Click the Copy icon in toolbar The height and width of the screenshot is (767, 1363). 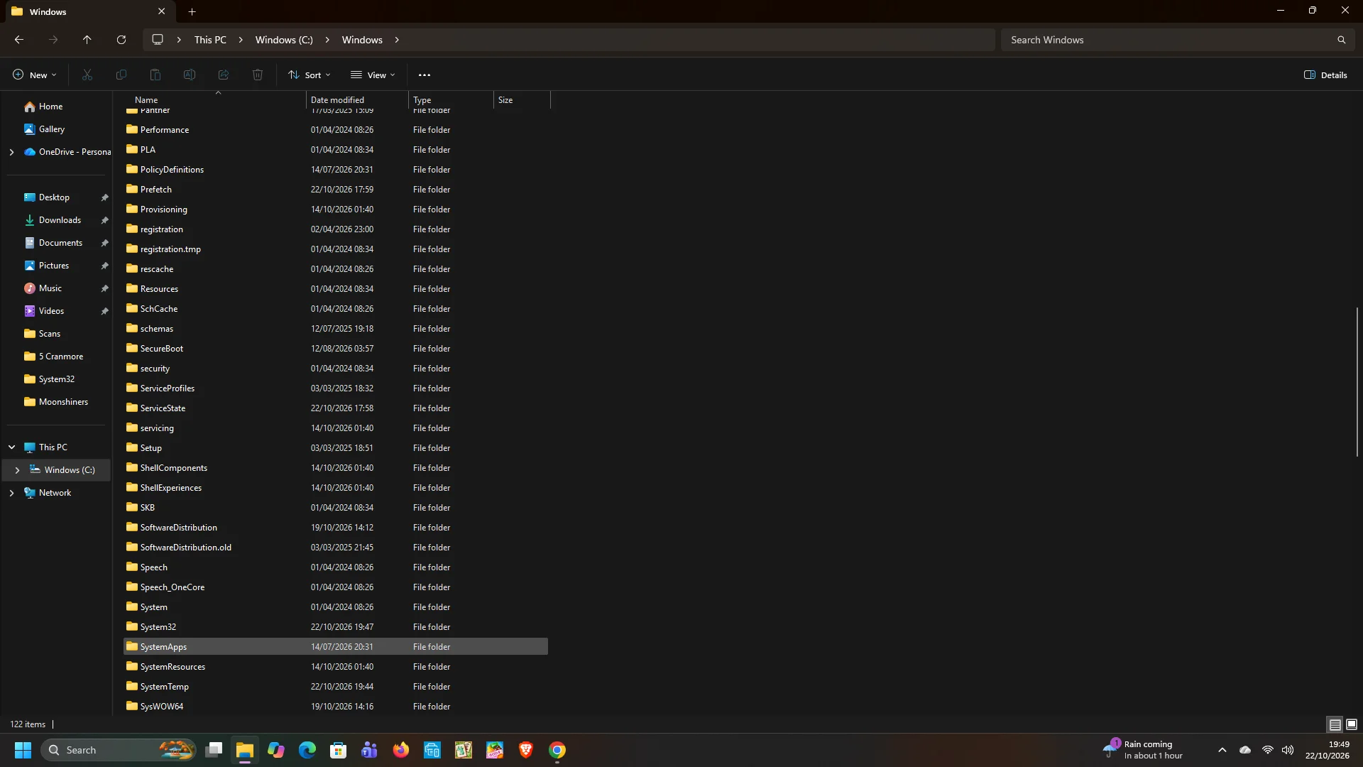[x=121, y=75]
